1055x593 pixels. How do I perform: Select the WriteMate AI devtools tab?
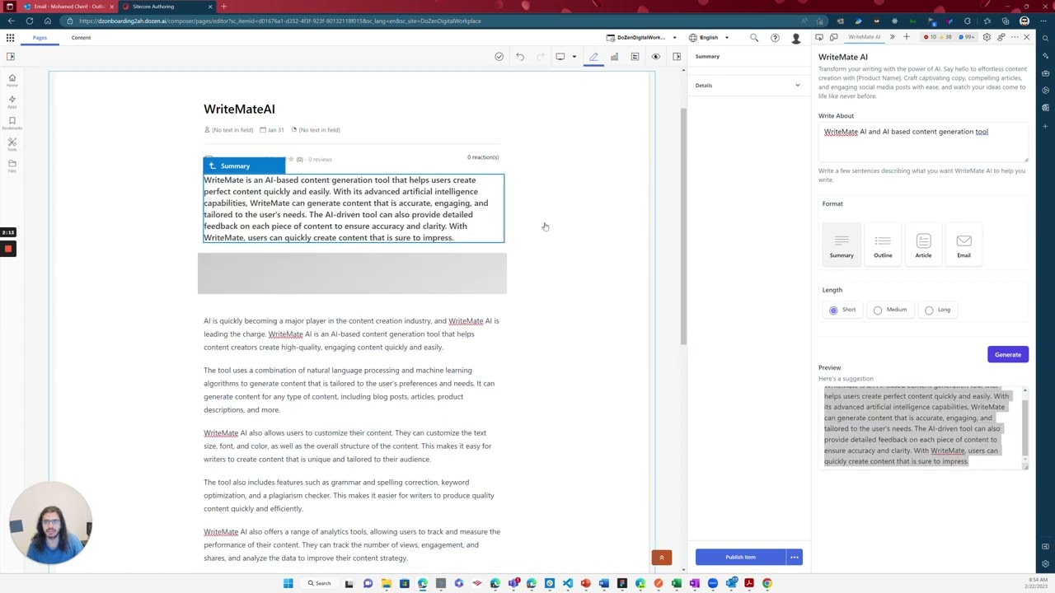pos(864,37)
